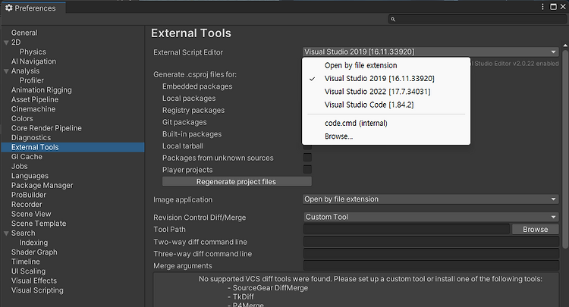Open the Asset Pipeline preferences
Screen dimensions: 569x307
34,99
